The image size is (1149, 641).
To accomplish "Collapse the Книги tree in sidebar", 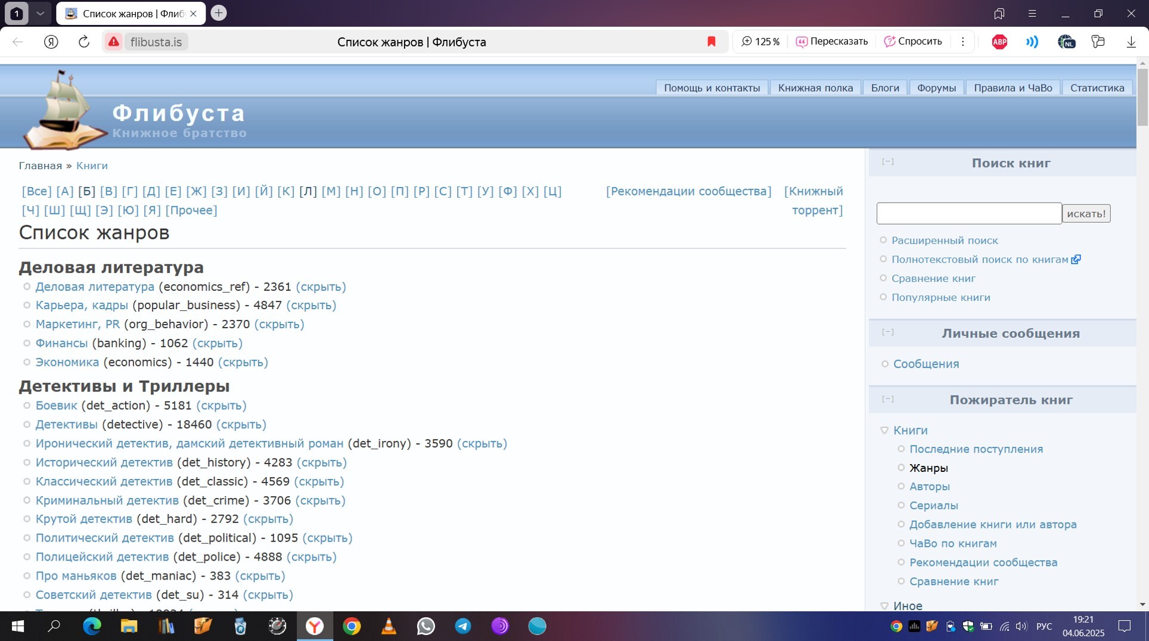I will pos(884,430).
